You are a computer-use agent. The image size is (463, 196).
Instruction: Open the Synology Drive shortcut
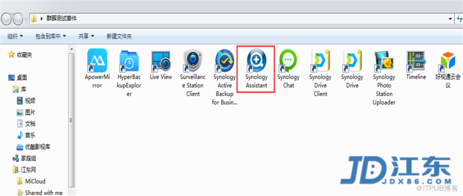(352, 69)
